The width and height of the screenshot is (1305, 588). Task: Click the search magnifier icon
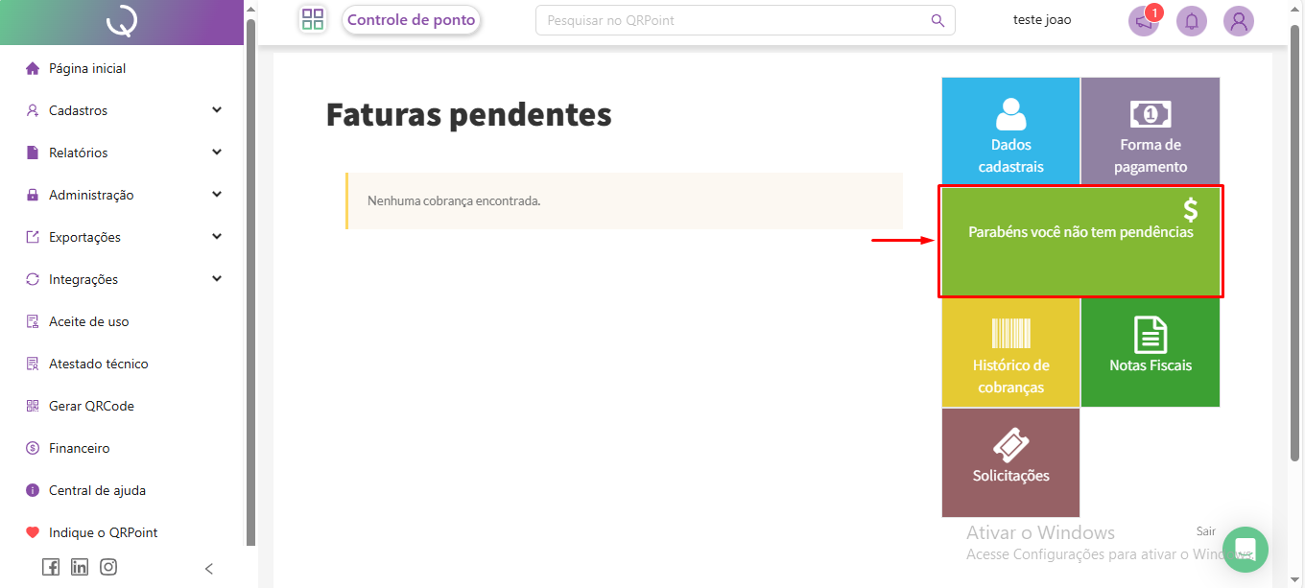click(x=937, y=21)
